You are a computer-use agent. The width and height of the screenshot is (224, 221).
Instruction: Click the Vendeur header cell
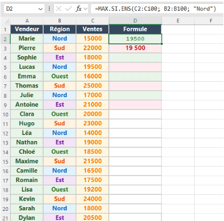point(27,29)
